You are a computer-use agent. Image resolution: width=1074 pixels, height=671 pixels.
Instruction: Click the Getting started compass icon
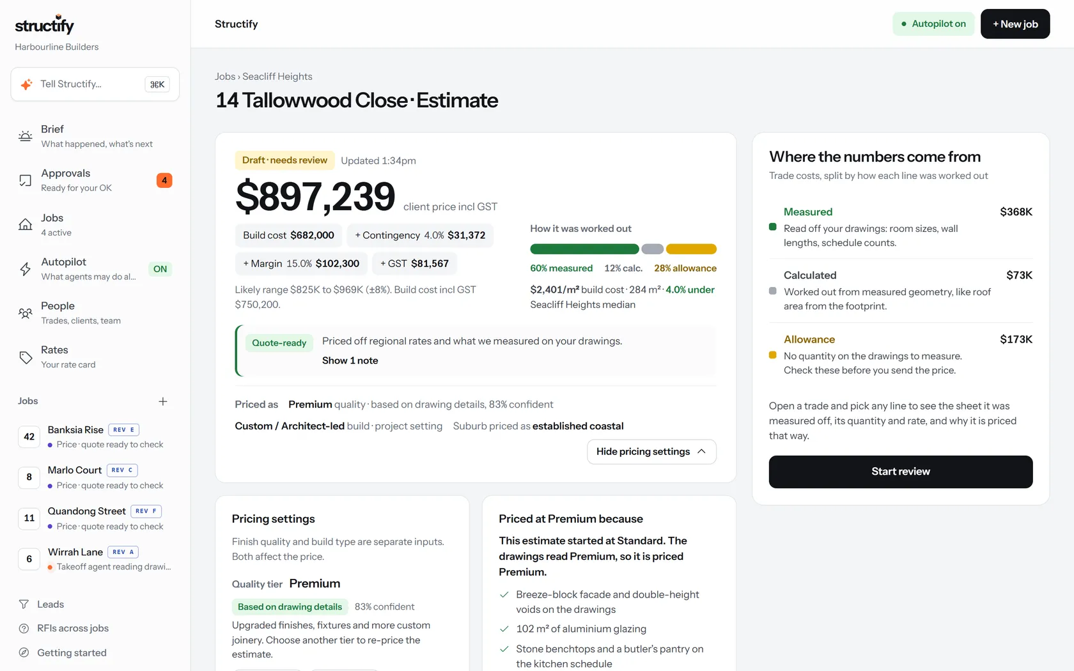coord(24,652)
